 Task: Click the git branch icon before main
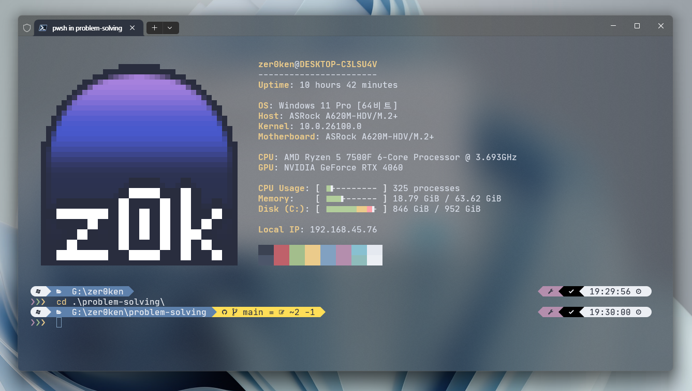point(234,312)
